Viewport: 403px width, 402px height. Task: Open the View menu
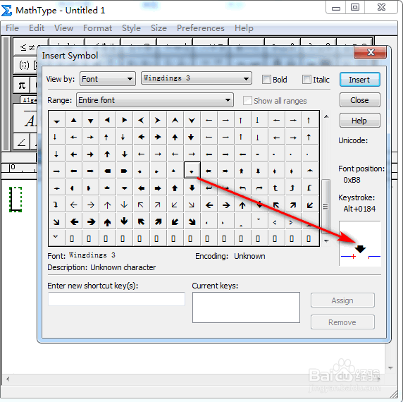[63, 28]
